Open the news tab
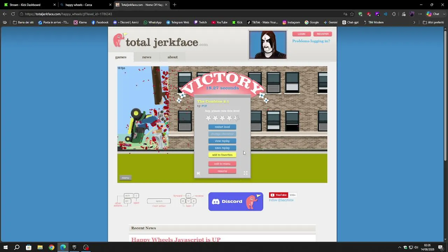Viewport: 448px width, 252px height. click(147, 57)
